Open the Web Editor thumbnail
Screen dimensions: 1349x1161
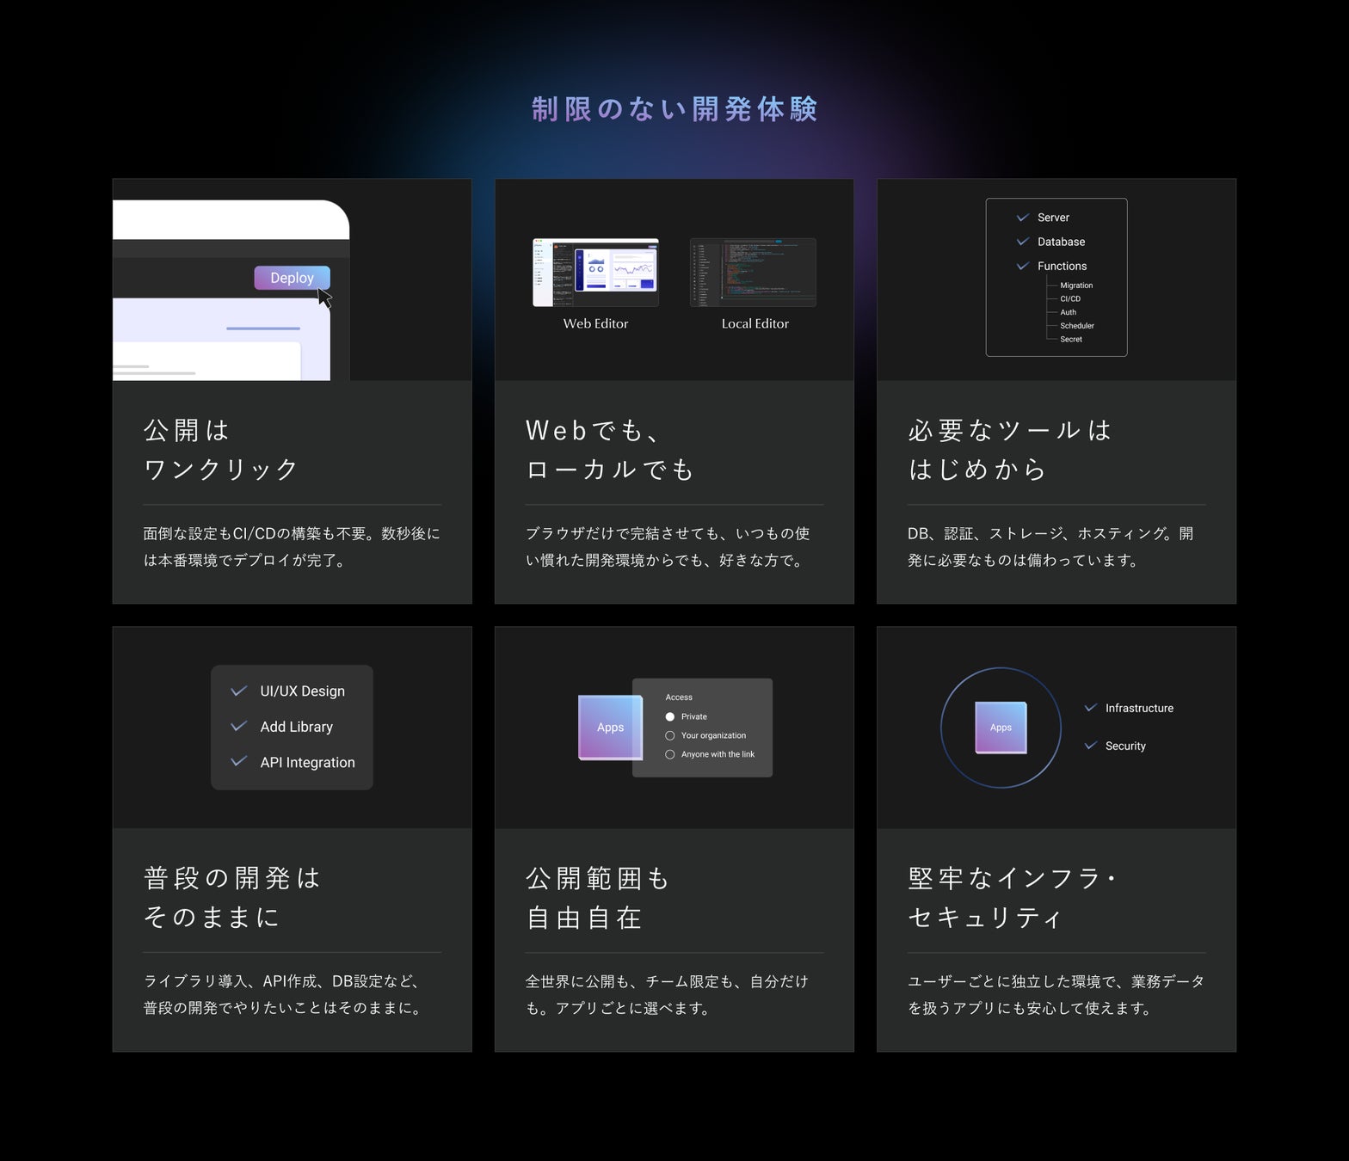coord(595,273)
